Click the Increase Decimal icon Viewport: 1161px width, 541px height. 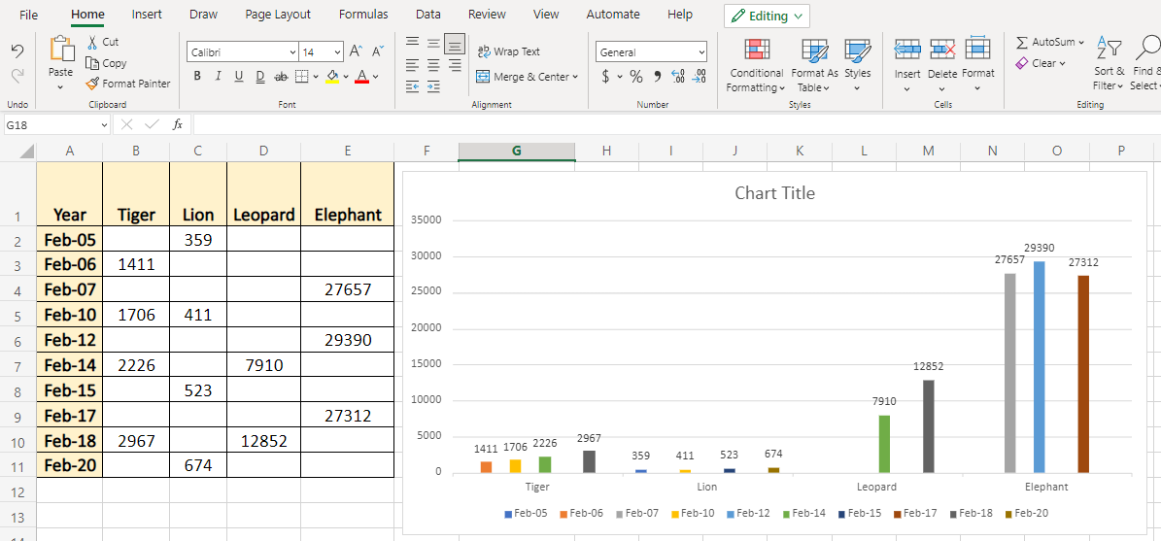678,77
